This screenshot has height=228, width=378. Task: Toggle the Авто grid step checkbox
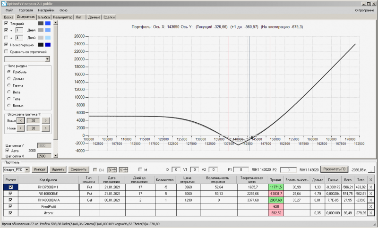pyautogui.click(x=7, y=151)
